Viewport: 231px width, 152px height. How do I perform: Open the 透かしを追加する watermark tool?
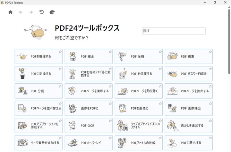(189, 125)
